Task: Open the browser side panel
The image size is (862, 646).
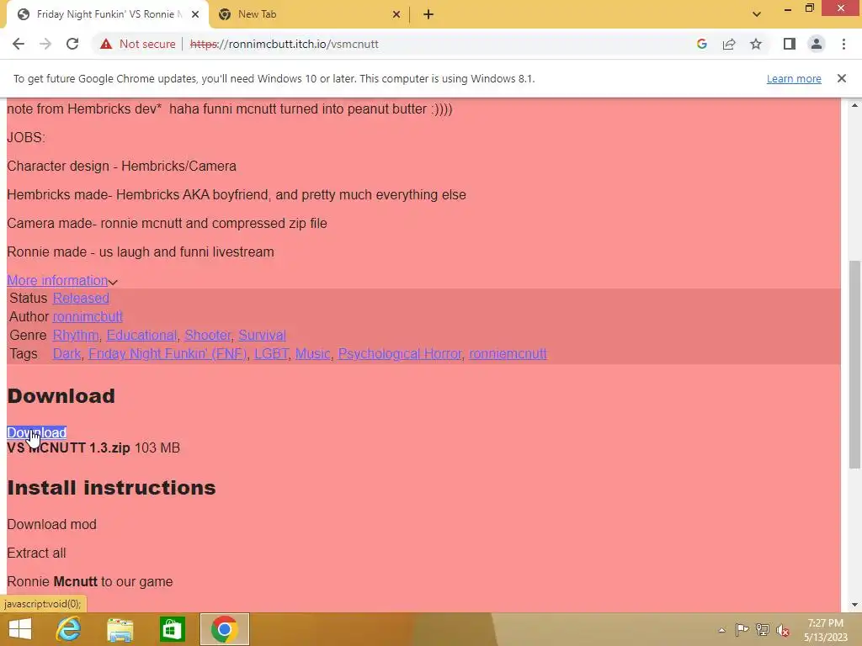Action: [x=790, y=44]
